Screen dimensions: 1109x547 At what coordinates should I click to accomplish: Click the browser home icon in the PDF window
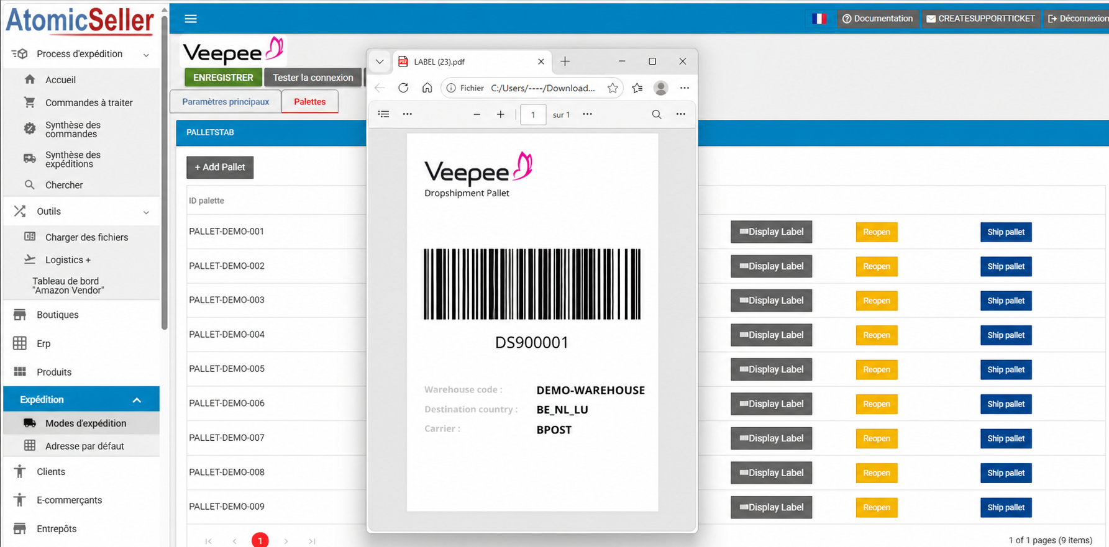click(x=427, y=88)
